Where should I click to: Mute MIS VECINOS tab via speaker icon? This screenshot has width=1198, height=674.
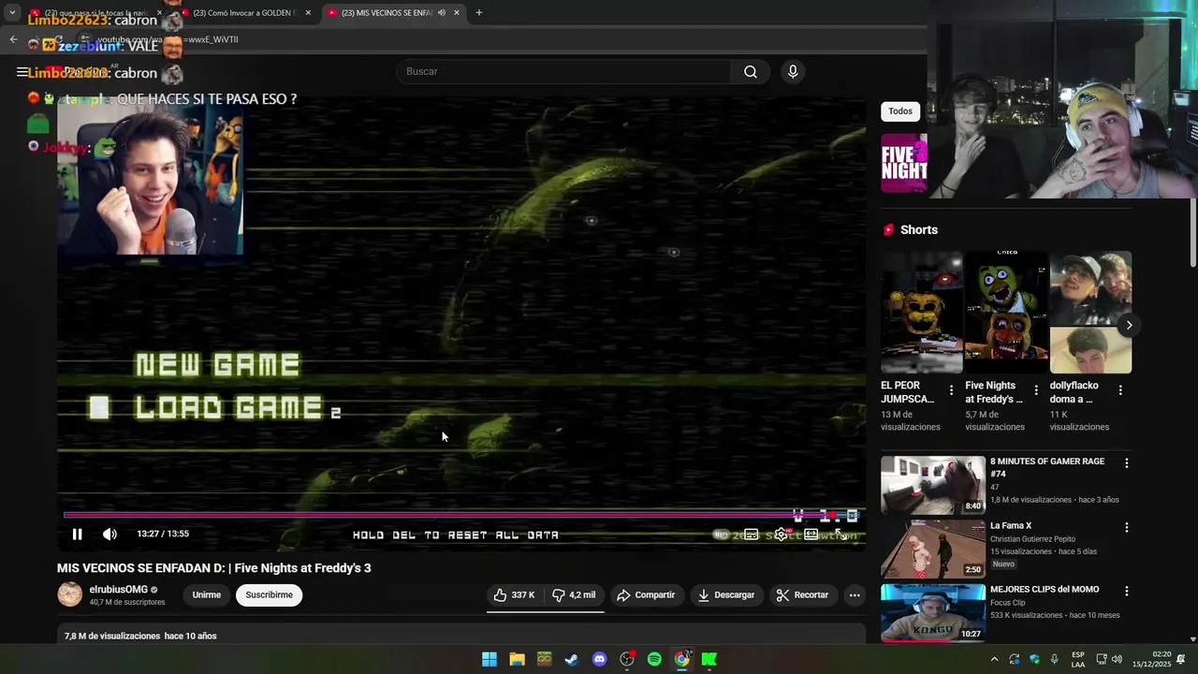point(441,13)
